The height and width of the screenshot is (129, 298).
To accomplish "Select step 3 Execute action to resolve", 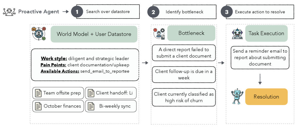I will click(260, 12).
